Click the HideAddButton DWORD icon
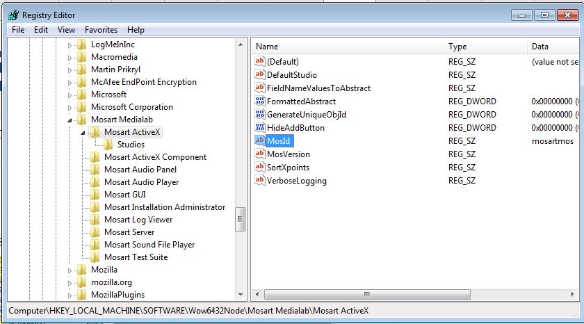The width and height of the screenshot is (584, 324). (x=261, y=128)
